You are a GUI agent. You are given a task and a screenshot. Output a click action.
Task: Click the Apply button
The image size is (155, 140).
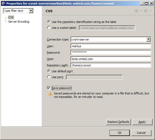142,122
